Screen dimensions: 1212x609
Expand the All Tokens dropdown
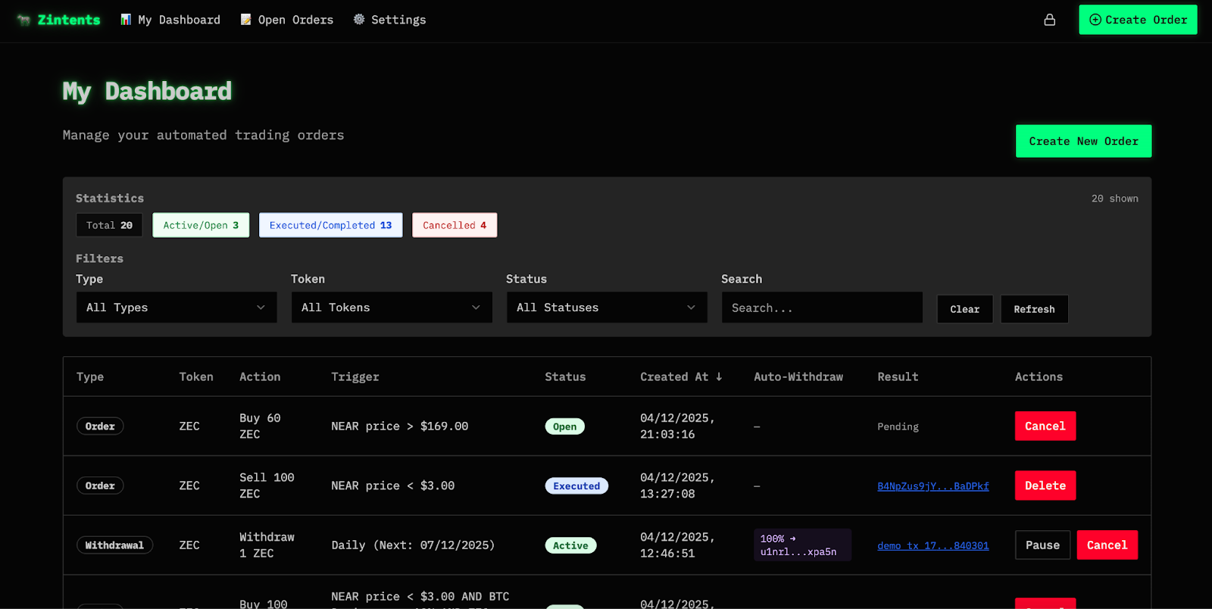(x=392, y=308)
